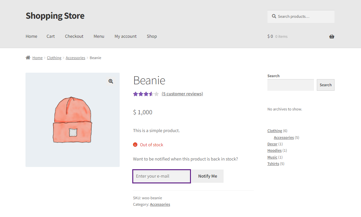Open Music category in sidebar
This screenshot has width=361, height=217.
pos(272,157)
